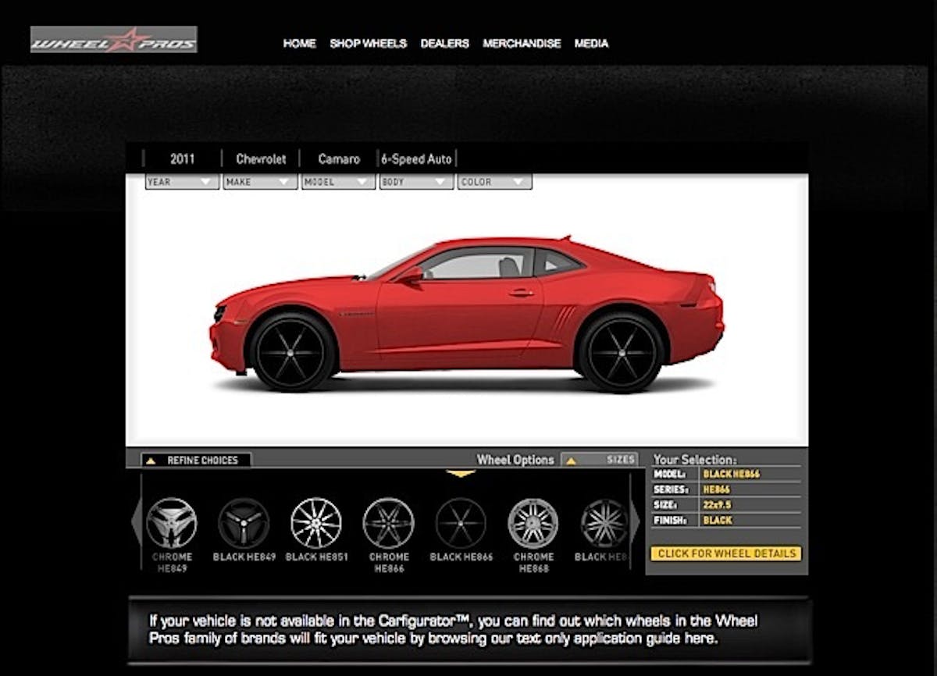Open the YEAR dropdown

point(181,182)
